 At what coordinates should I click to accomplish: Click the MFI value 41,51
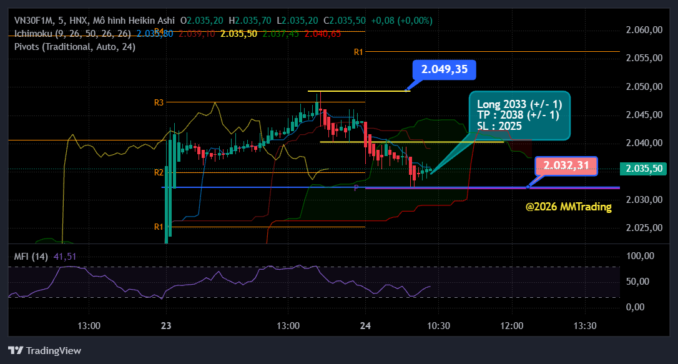click(x=65, y=257)
